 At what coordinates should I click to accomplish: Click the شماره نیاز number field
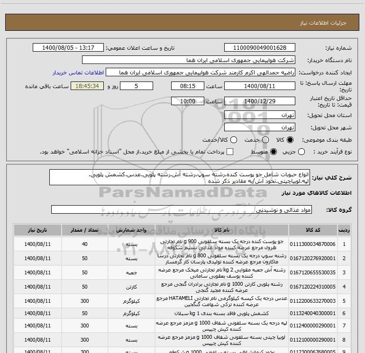[259, 48]
